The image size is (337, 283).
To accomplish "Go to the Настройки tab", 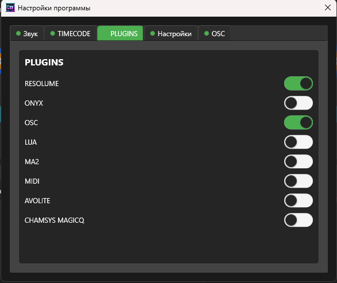I will pyautogui.click(x=171, y=33).
